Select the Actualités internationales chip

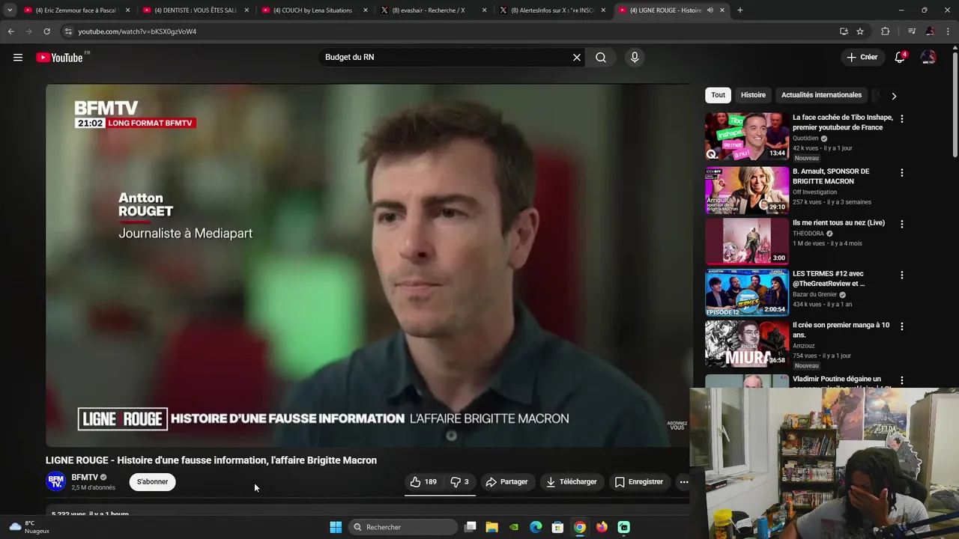click(x=821, y=95)
